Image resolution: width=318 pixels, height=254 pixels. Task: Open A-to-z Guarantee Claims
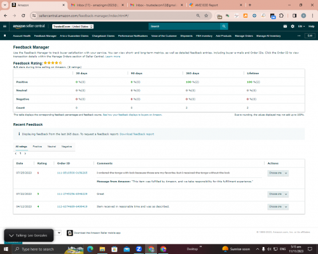74,36
